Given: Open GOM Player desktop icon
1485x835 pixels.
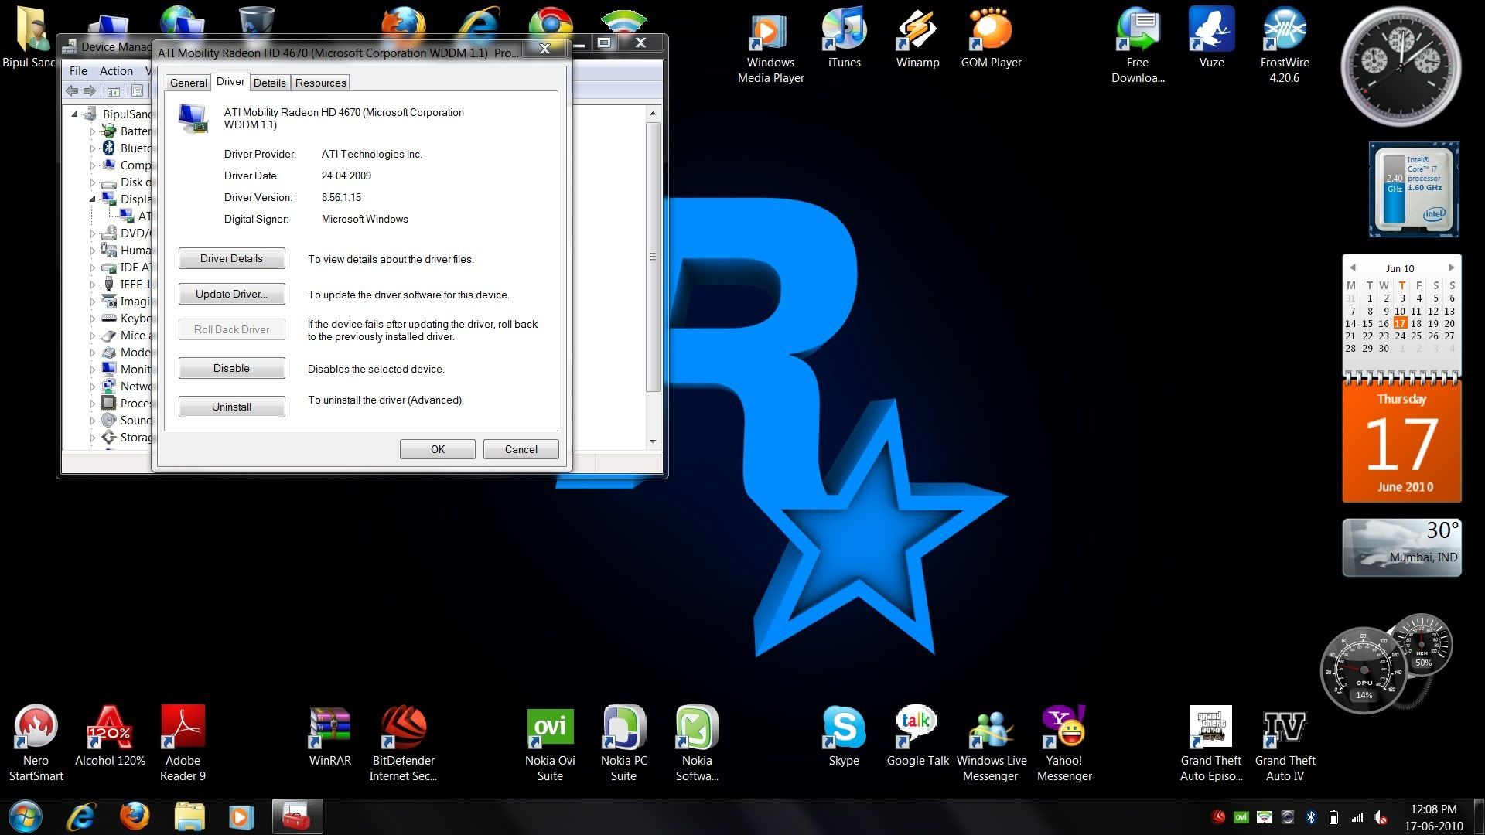Looking at the screenshot, I should tap(991, 39).
